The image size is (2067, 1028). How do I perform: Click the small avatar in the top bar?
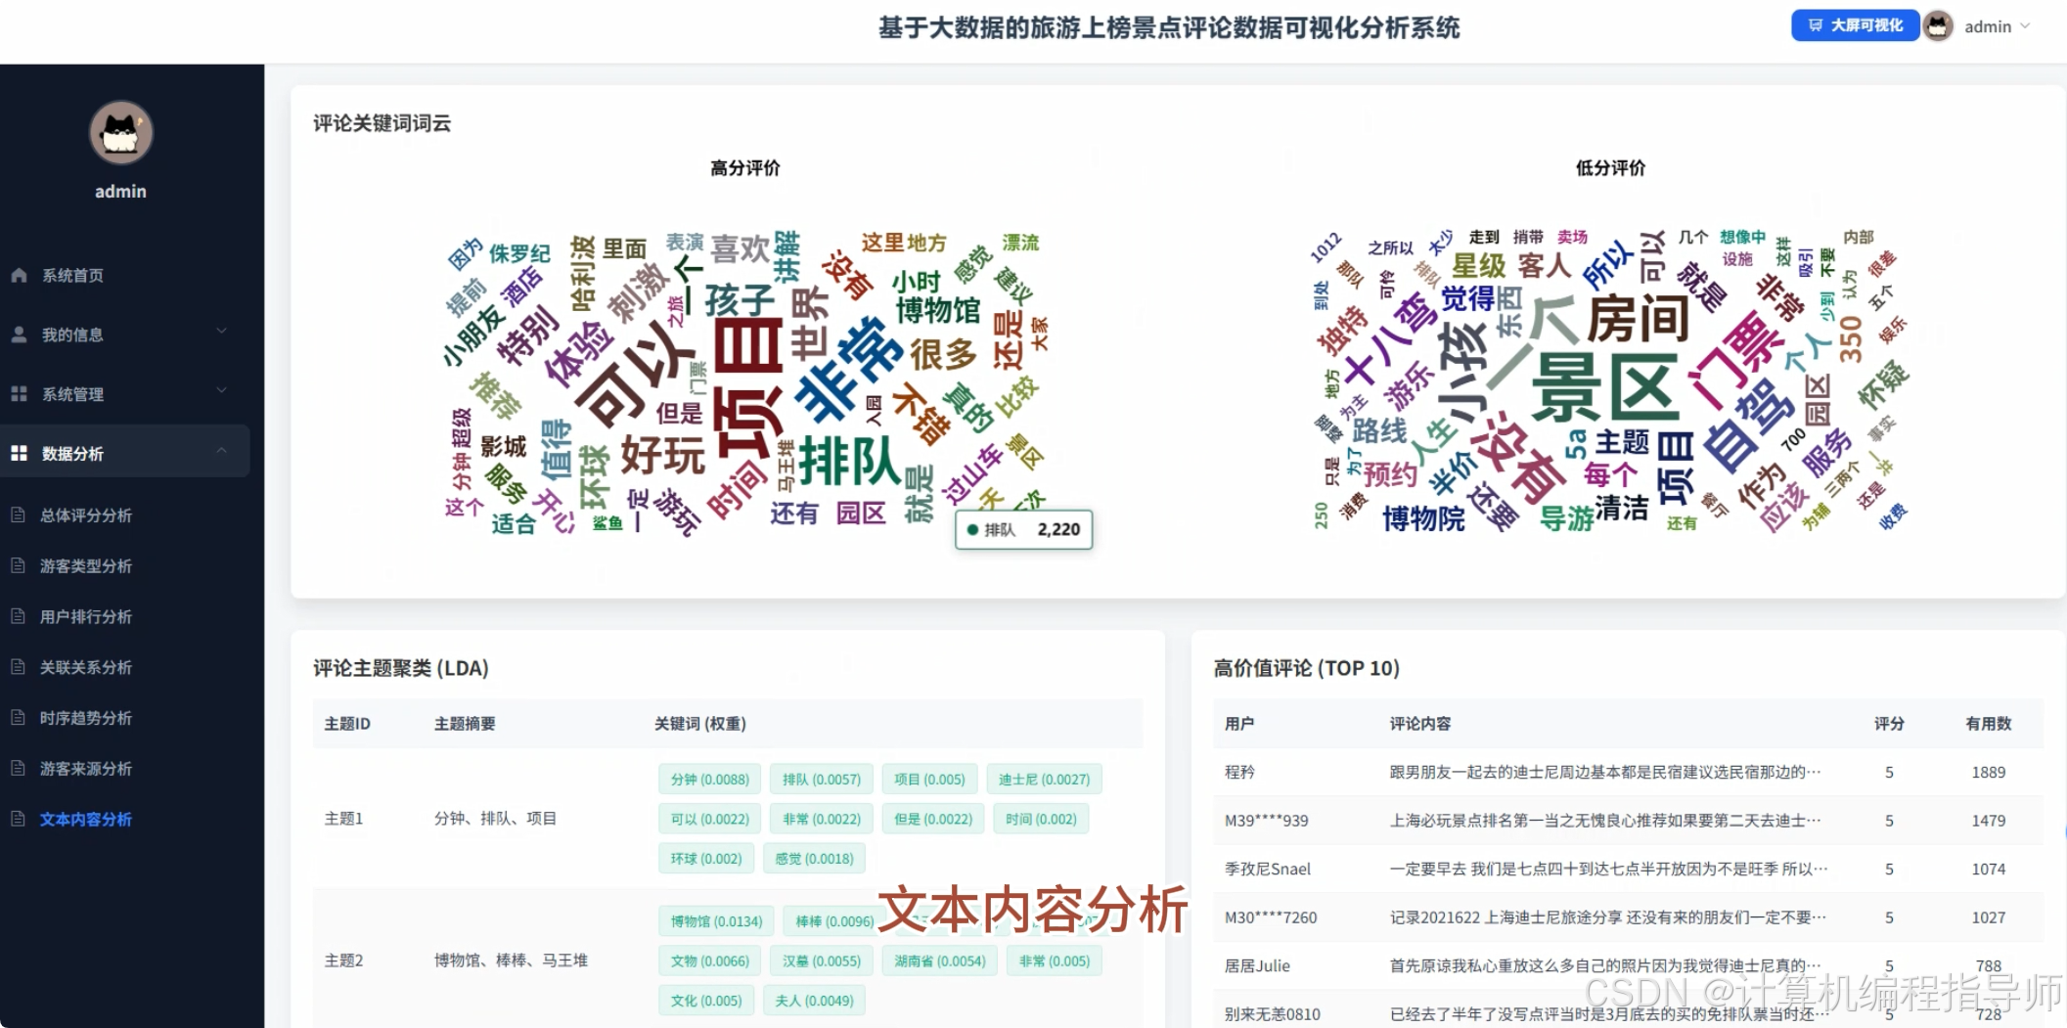click(x=1937, y=26)
